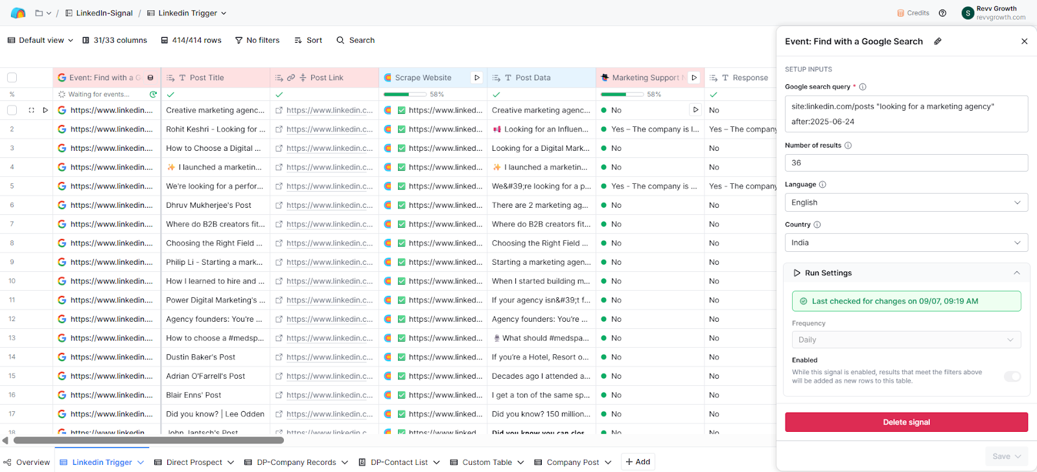Run the Marketing Support cell in row 1
Screen dimensions: 1037x472
click(695, 110)
